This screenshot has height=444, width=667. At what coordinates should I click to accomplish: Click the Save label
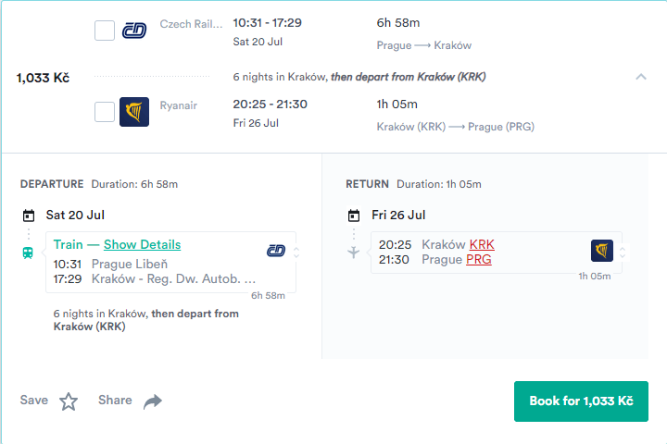[x=34, y=401]
